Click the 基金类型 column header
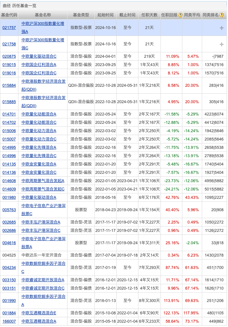This screenshot has width=228, height=327. click(81, 15)
